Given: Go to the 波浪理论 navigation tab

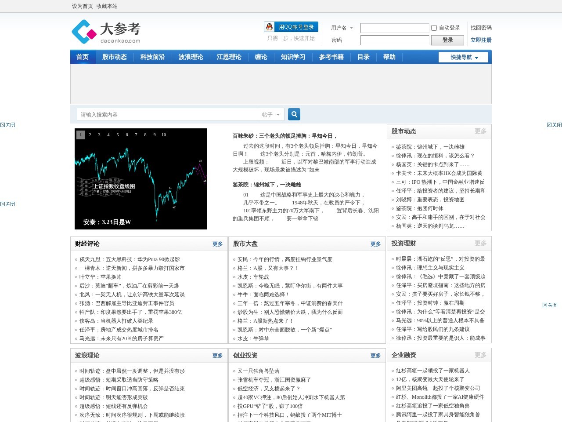Looking at the screenshot, I should pos(191,57).
